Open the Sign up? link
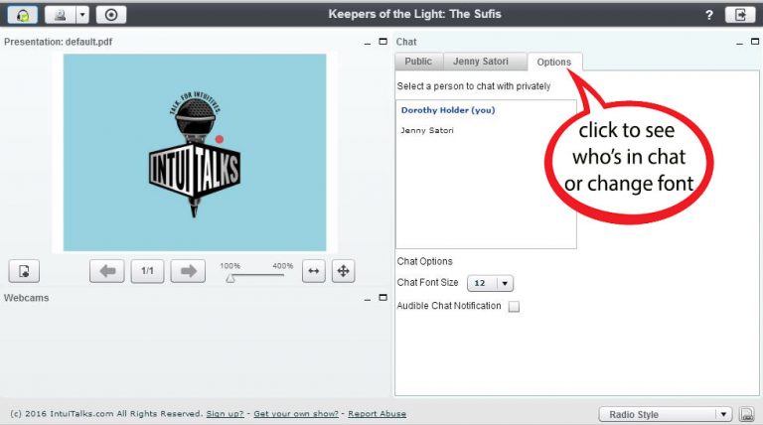 point(225,414)
